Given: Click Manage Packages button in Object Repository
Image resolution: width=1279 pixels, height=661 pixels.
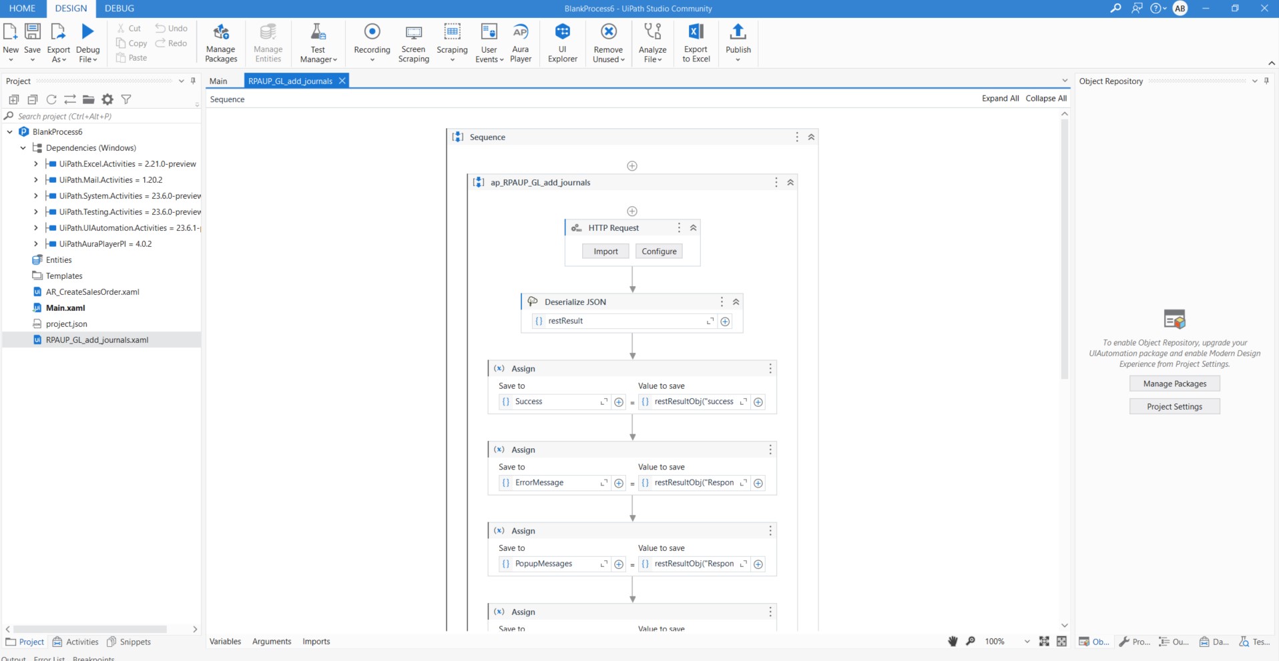Looking at the screenshot, I should coord(1174,384).
